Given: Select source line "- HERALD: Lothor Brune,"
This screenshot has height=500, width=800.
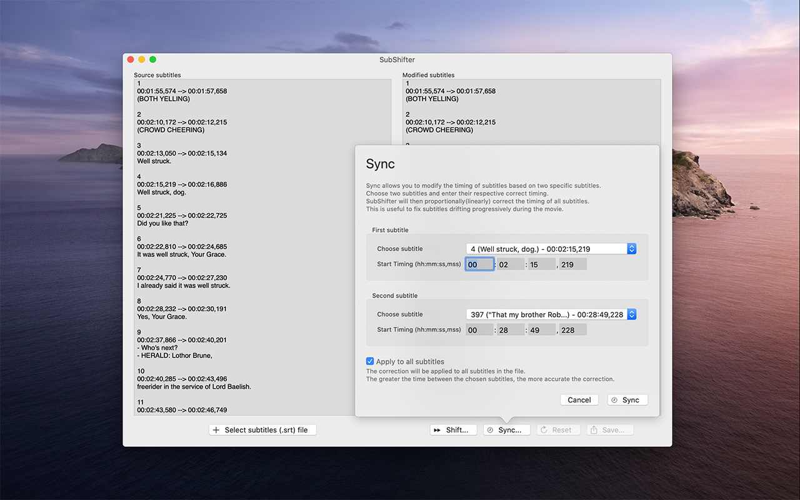Looking at the screenshot, I should 175,356.
